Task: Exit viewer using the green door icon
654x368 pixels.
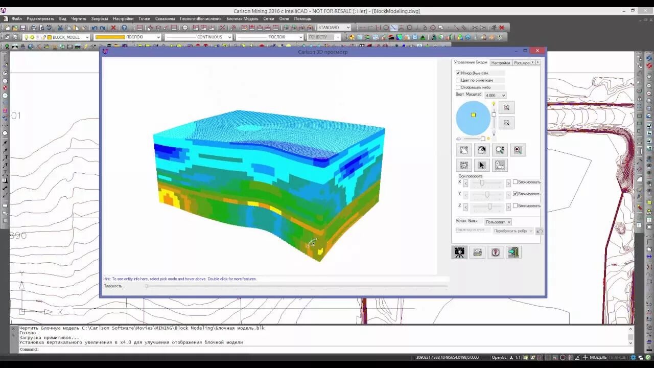Action: 513,252
